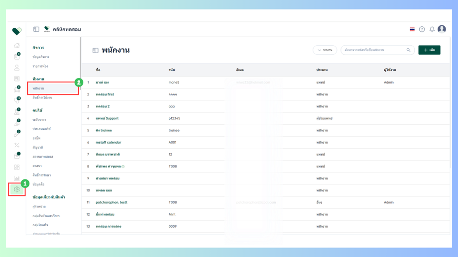The height and width of the screenshot is (257, 458).
Task: Open the PI document icon in left rail
Action: 17,79
